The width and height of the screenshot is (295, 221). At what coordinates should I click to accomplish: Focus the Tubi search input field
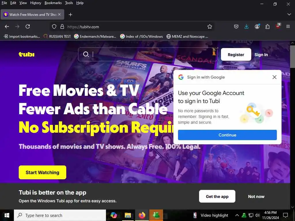(148, 54)
